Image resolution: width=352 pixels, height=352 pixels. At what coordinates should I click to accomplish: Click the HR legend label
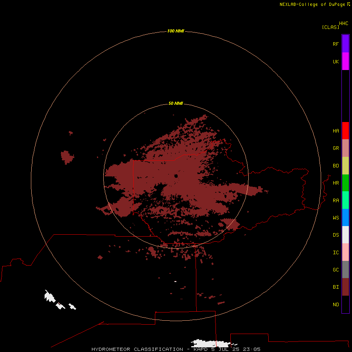point(336,183)
